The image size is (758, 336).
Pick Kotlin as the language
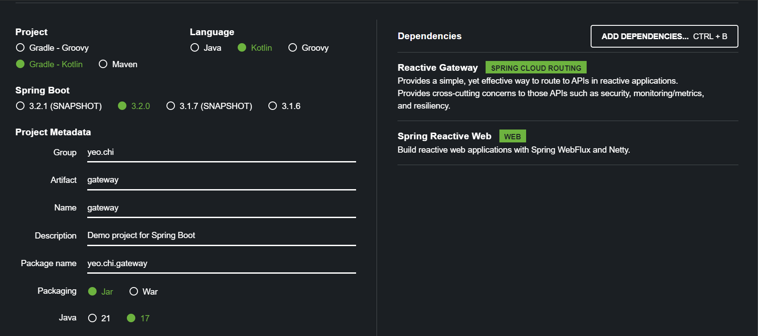[x=255, y=48]
